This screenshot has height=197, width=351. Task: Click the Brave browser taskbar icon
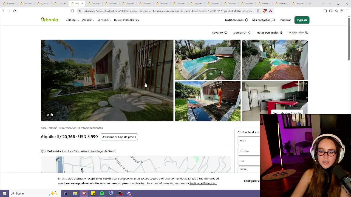[x=84, y=193]
